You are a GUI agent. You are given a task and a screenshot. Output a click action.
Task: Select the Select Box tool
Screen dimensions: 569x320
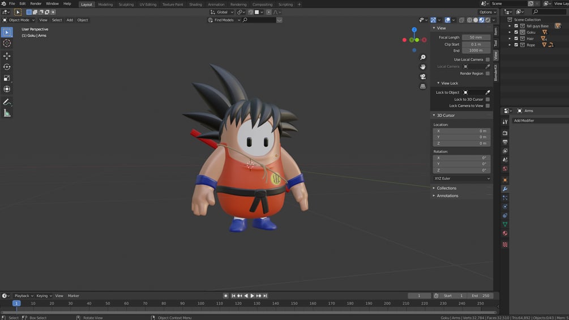point(7,32)
